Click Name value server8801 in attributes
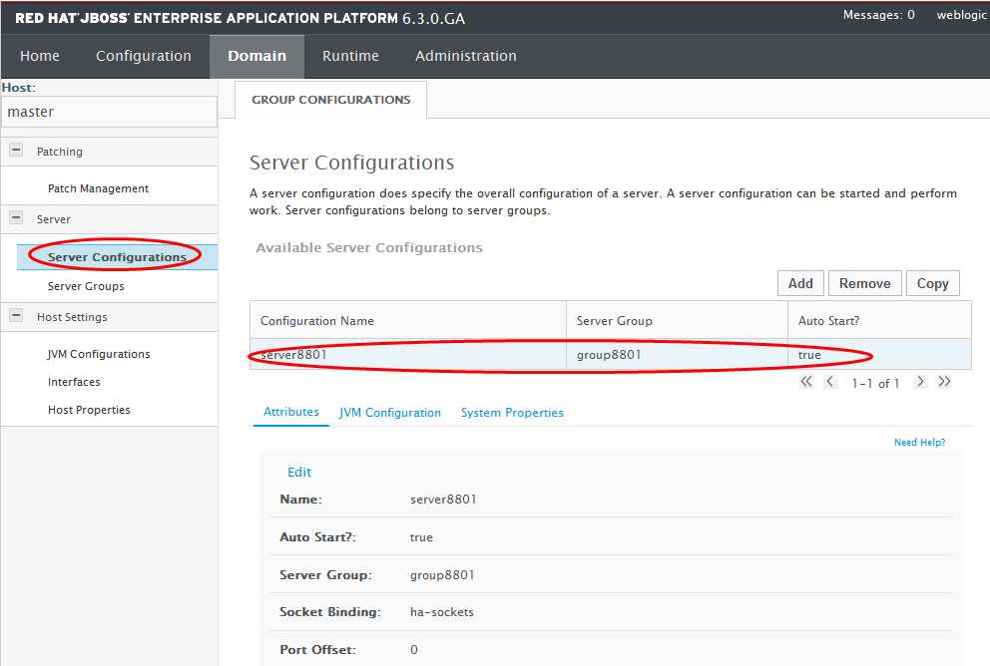Screen dimensions: 990x666 (443, 499)
